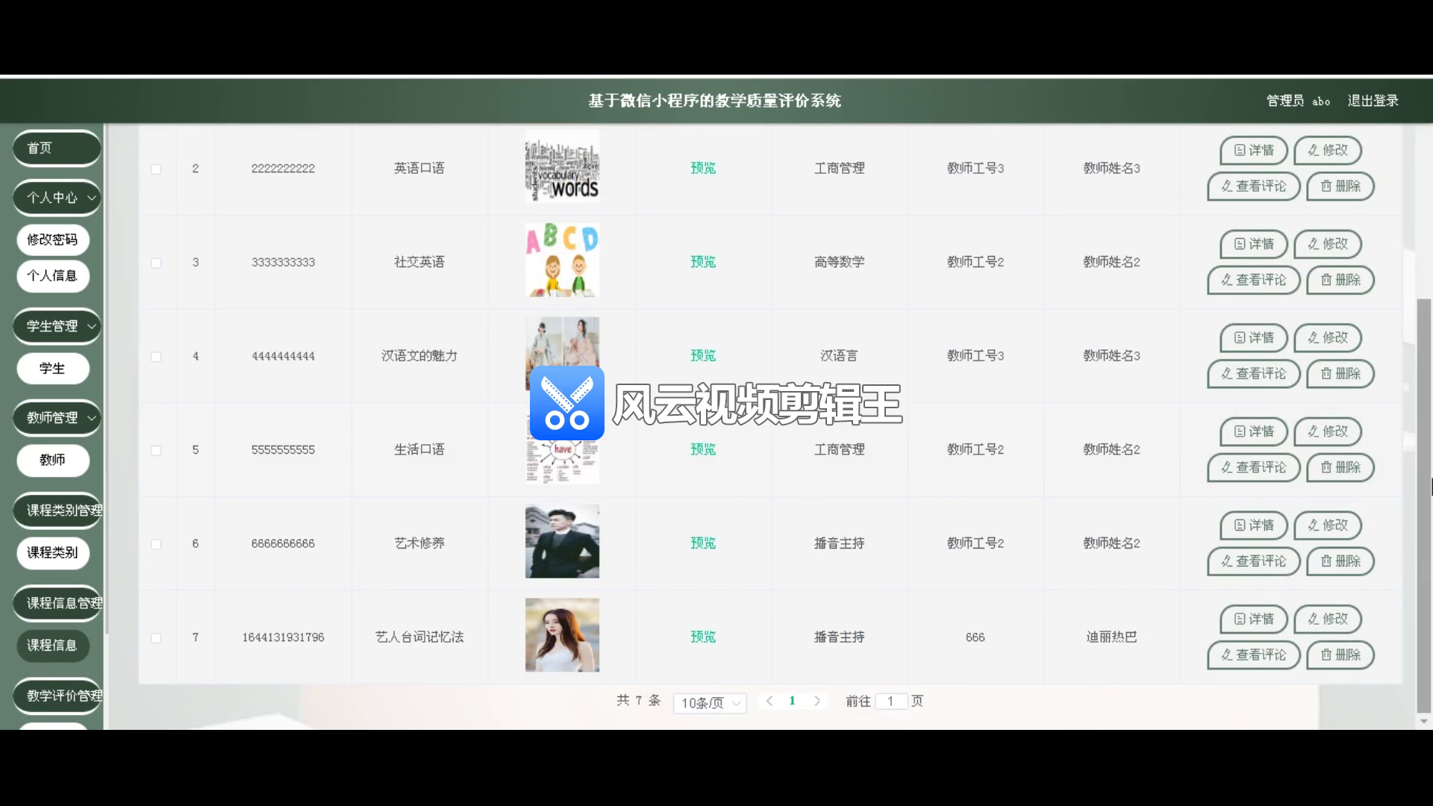Select page number 1
Image resolution: width=1433 pixels, height=806 pixels.
click(x=793, y=701)
